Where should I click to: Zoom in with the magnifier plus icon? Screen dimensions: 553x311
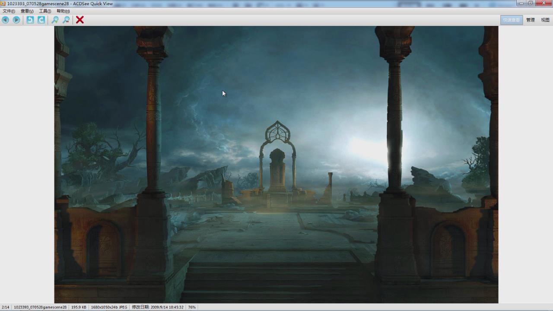pyautogui.click(x=55, y=20)
